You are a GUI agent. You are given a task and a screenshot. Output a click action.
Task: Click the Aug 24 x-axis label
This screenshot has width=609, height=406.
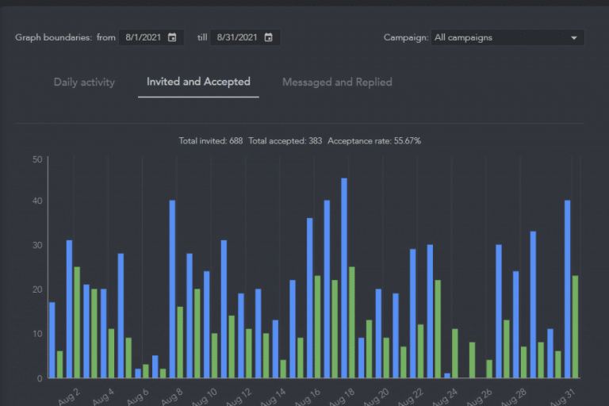tap(446, 393)
